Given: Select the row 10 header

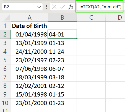Looking at the screenshot, I should coord(5,103).
